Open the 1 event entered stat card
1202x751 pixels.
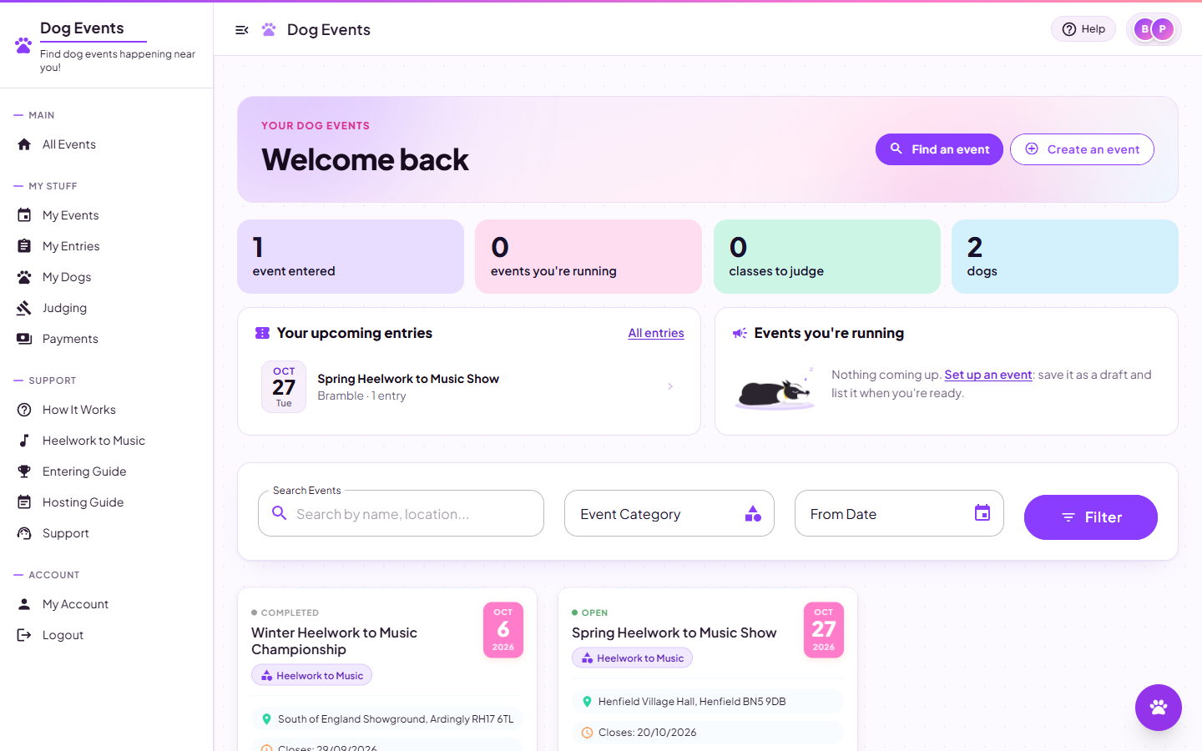pos(351,256)
